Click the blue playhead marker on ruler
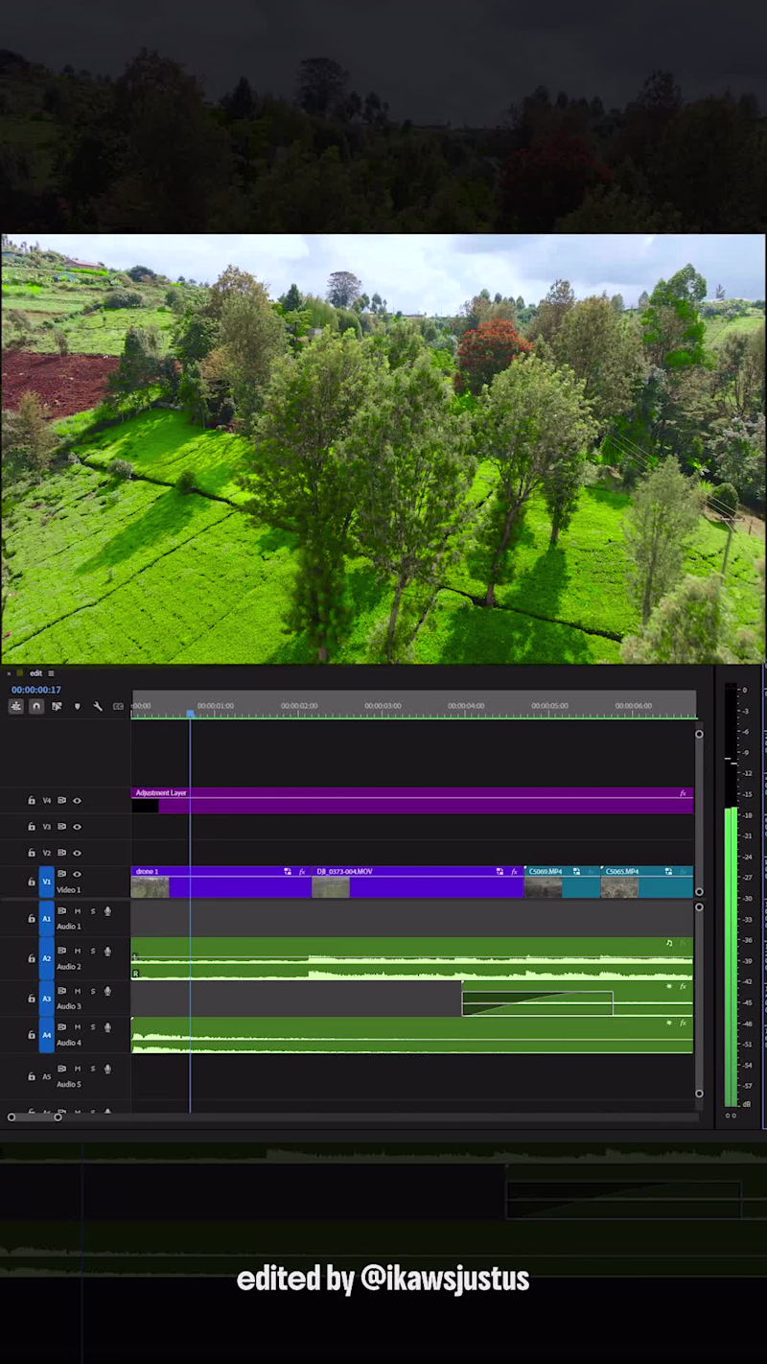 (x=190, y=713)
